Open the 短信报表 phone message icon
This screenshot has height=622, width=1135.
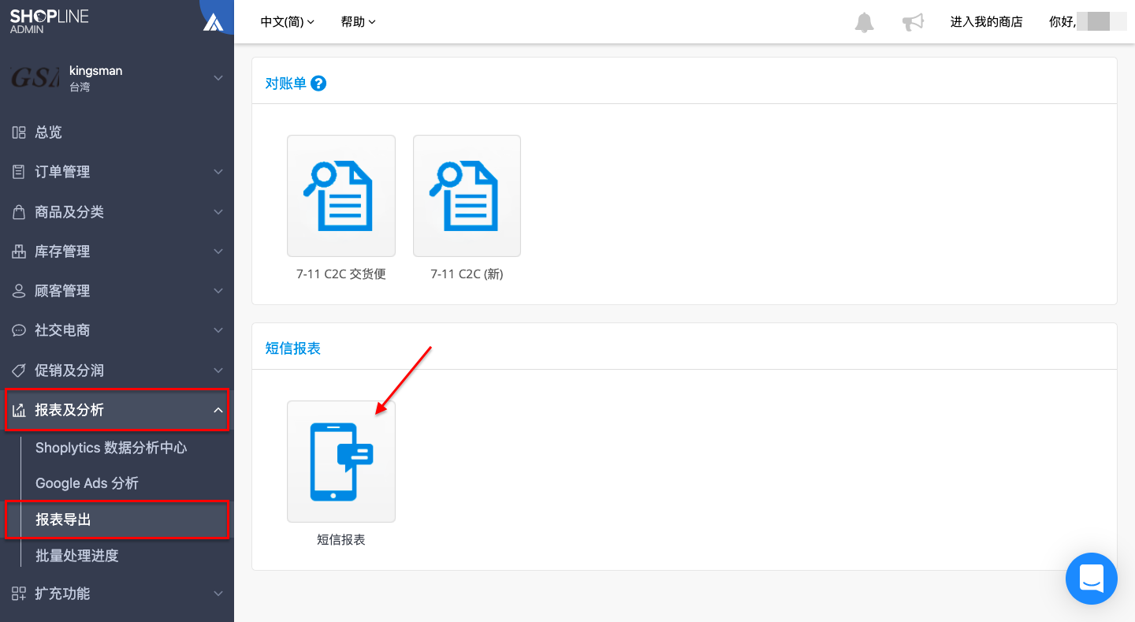pos(341,461)
